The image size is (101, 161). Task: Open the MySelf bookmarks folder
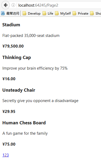[63, 13]
